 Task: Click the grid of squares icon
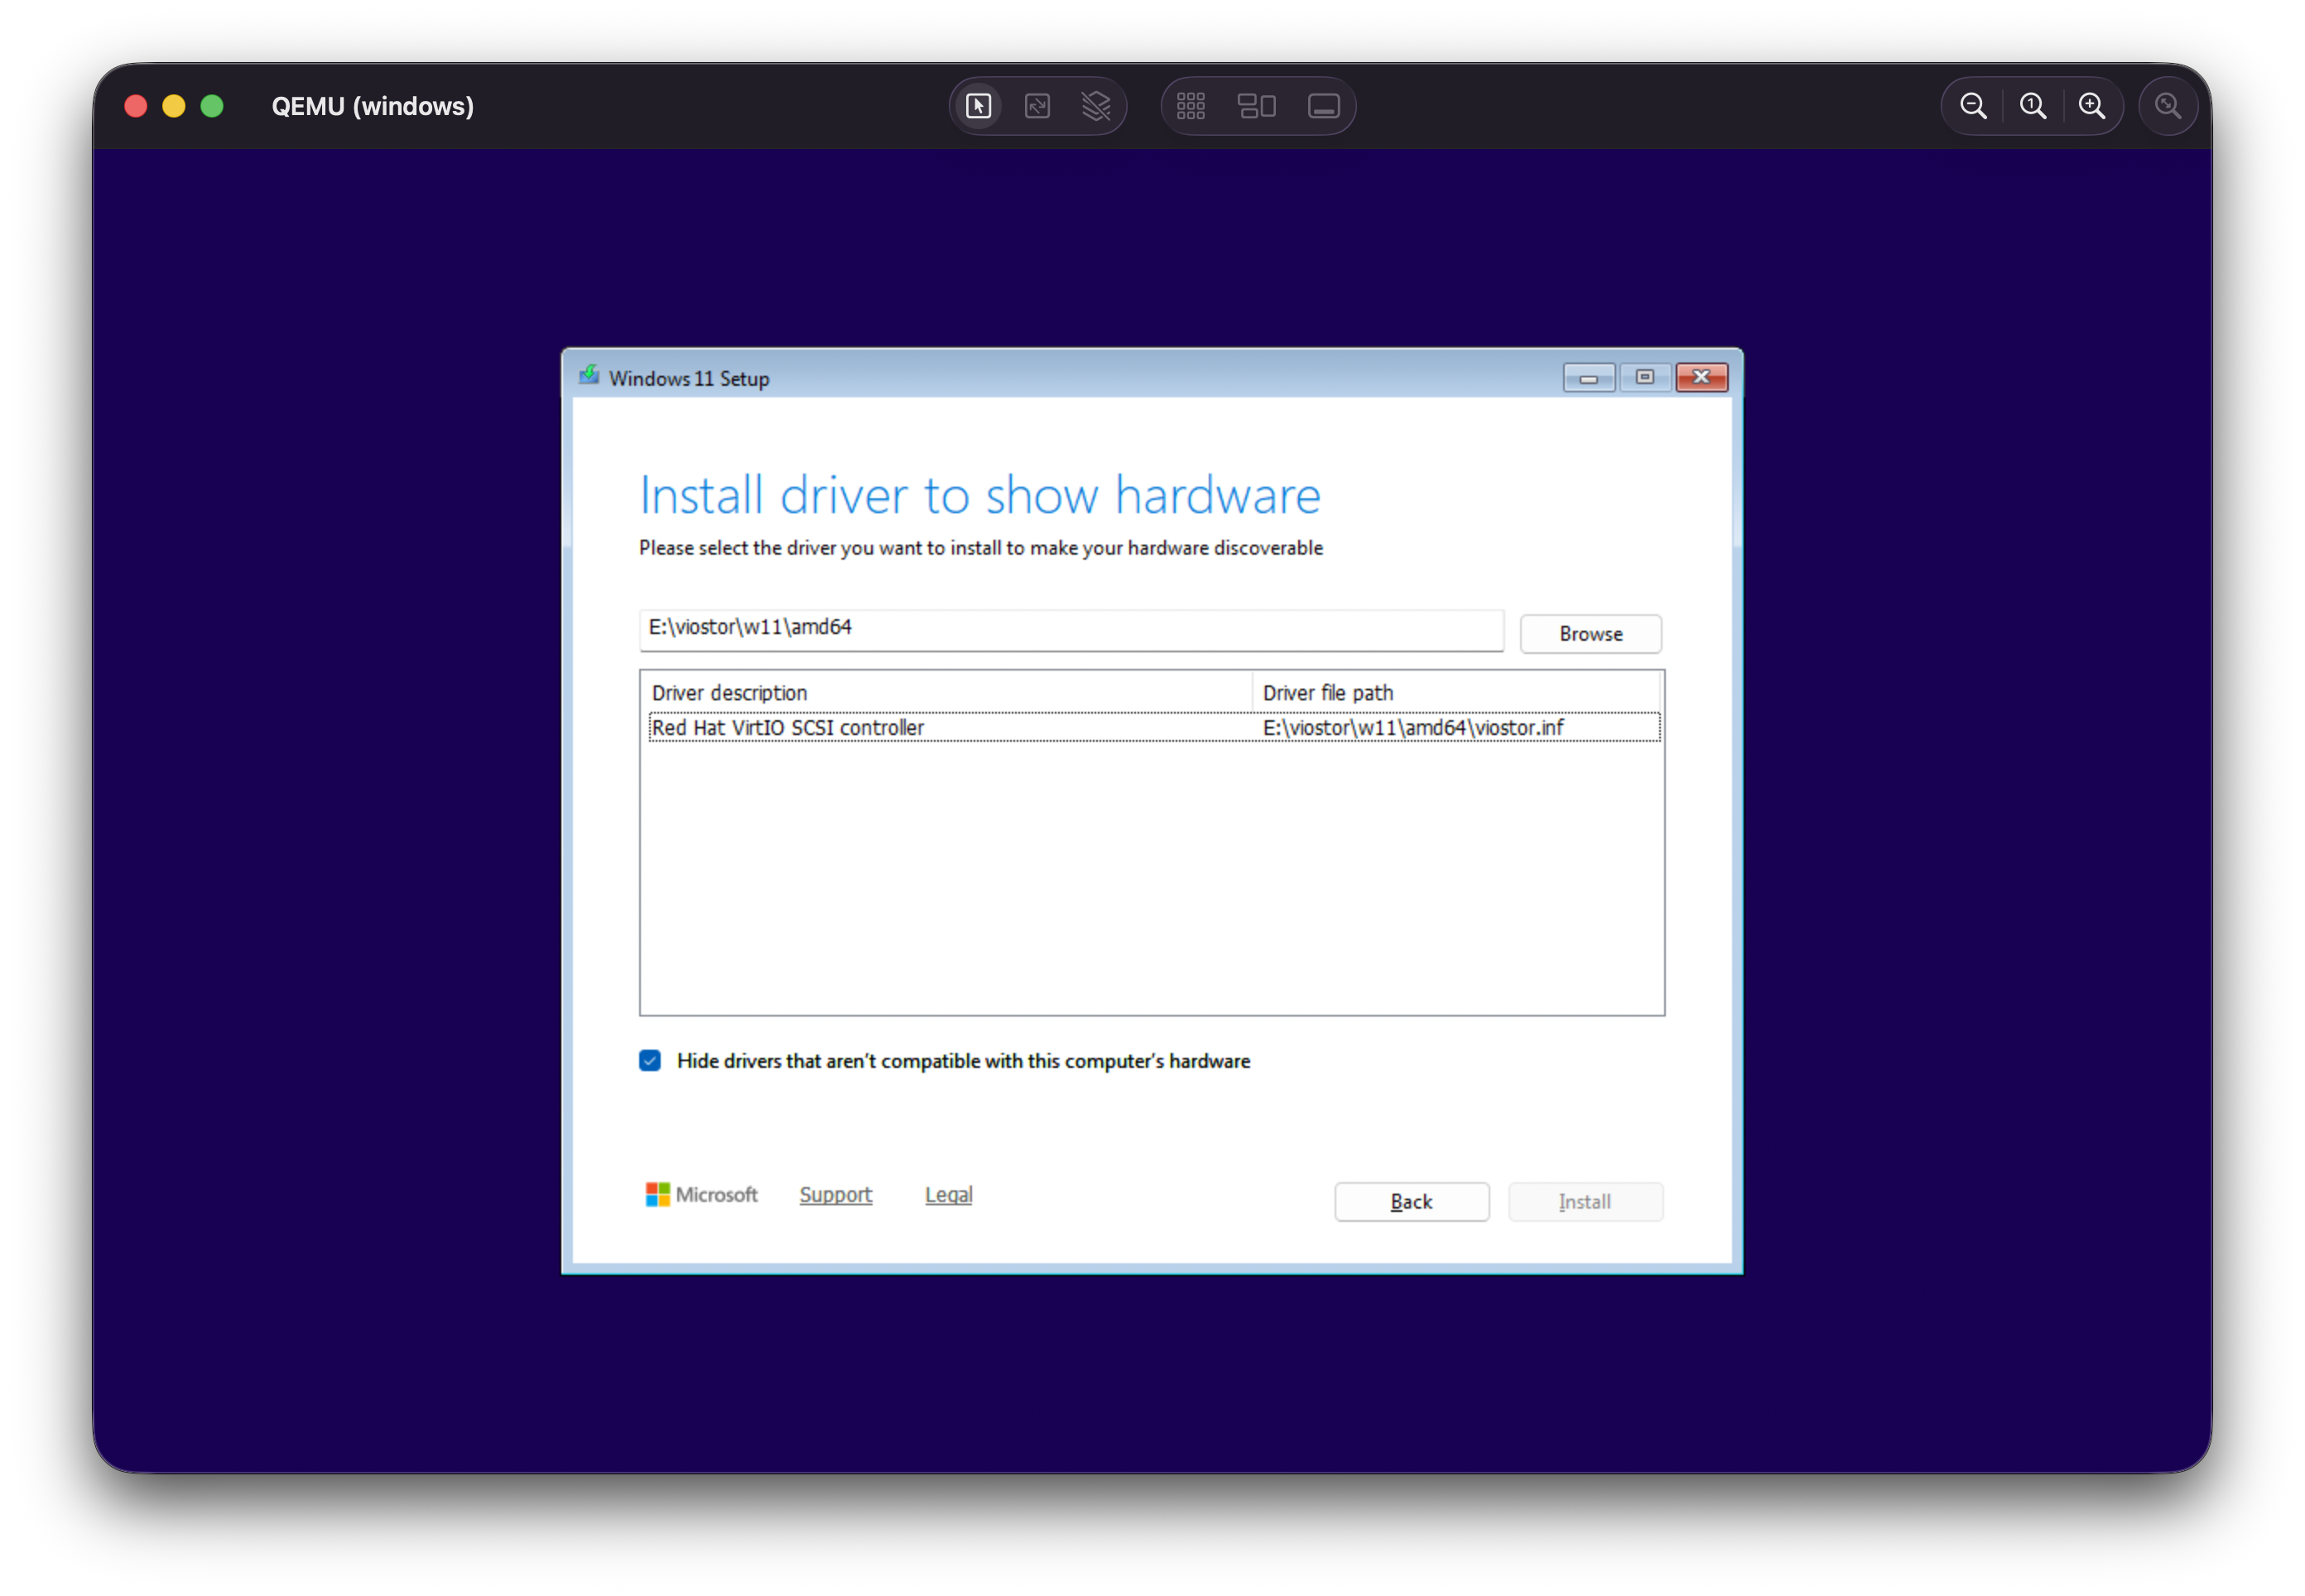1190,106
